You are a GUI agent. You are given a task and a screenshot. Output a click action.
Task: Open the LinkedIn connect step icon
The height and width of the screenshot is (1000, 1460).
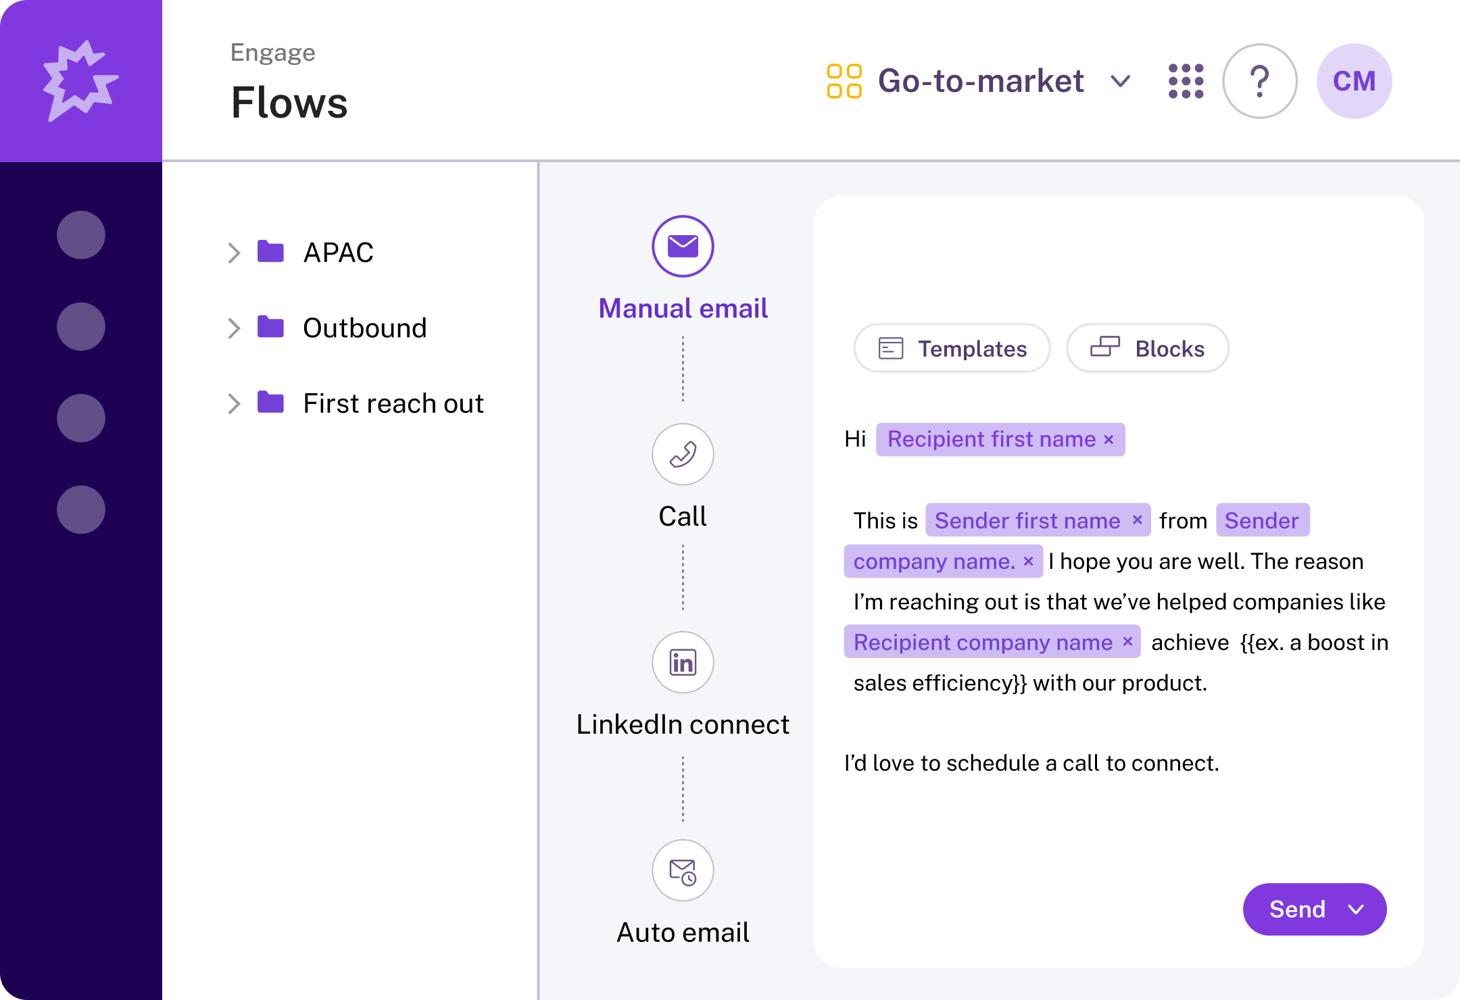(683, 662)
